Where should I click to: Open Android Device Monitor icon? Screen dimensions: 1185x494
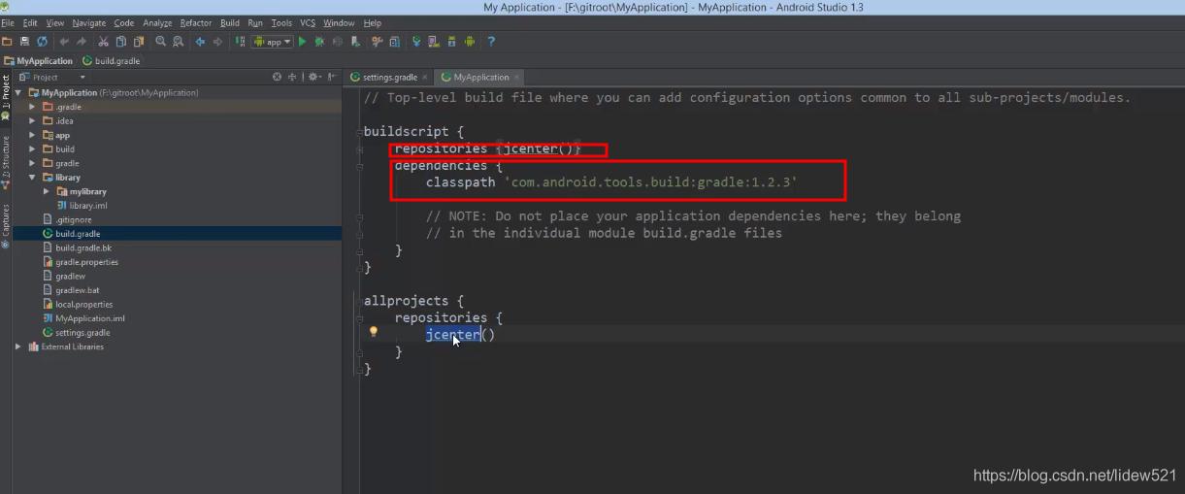(x=470, y=42)
